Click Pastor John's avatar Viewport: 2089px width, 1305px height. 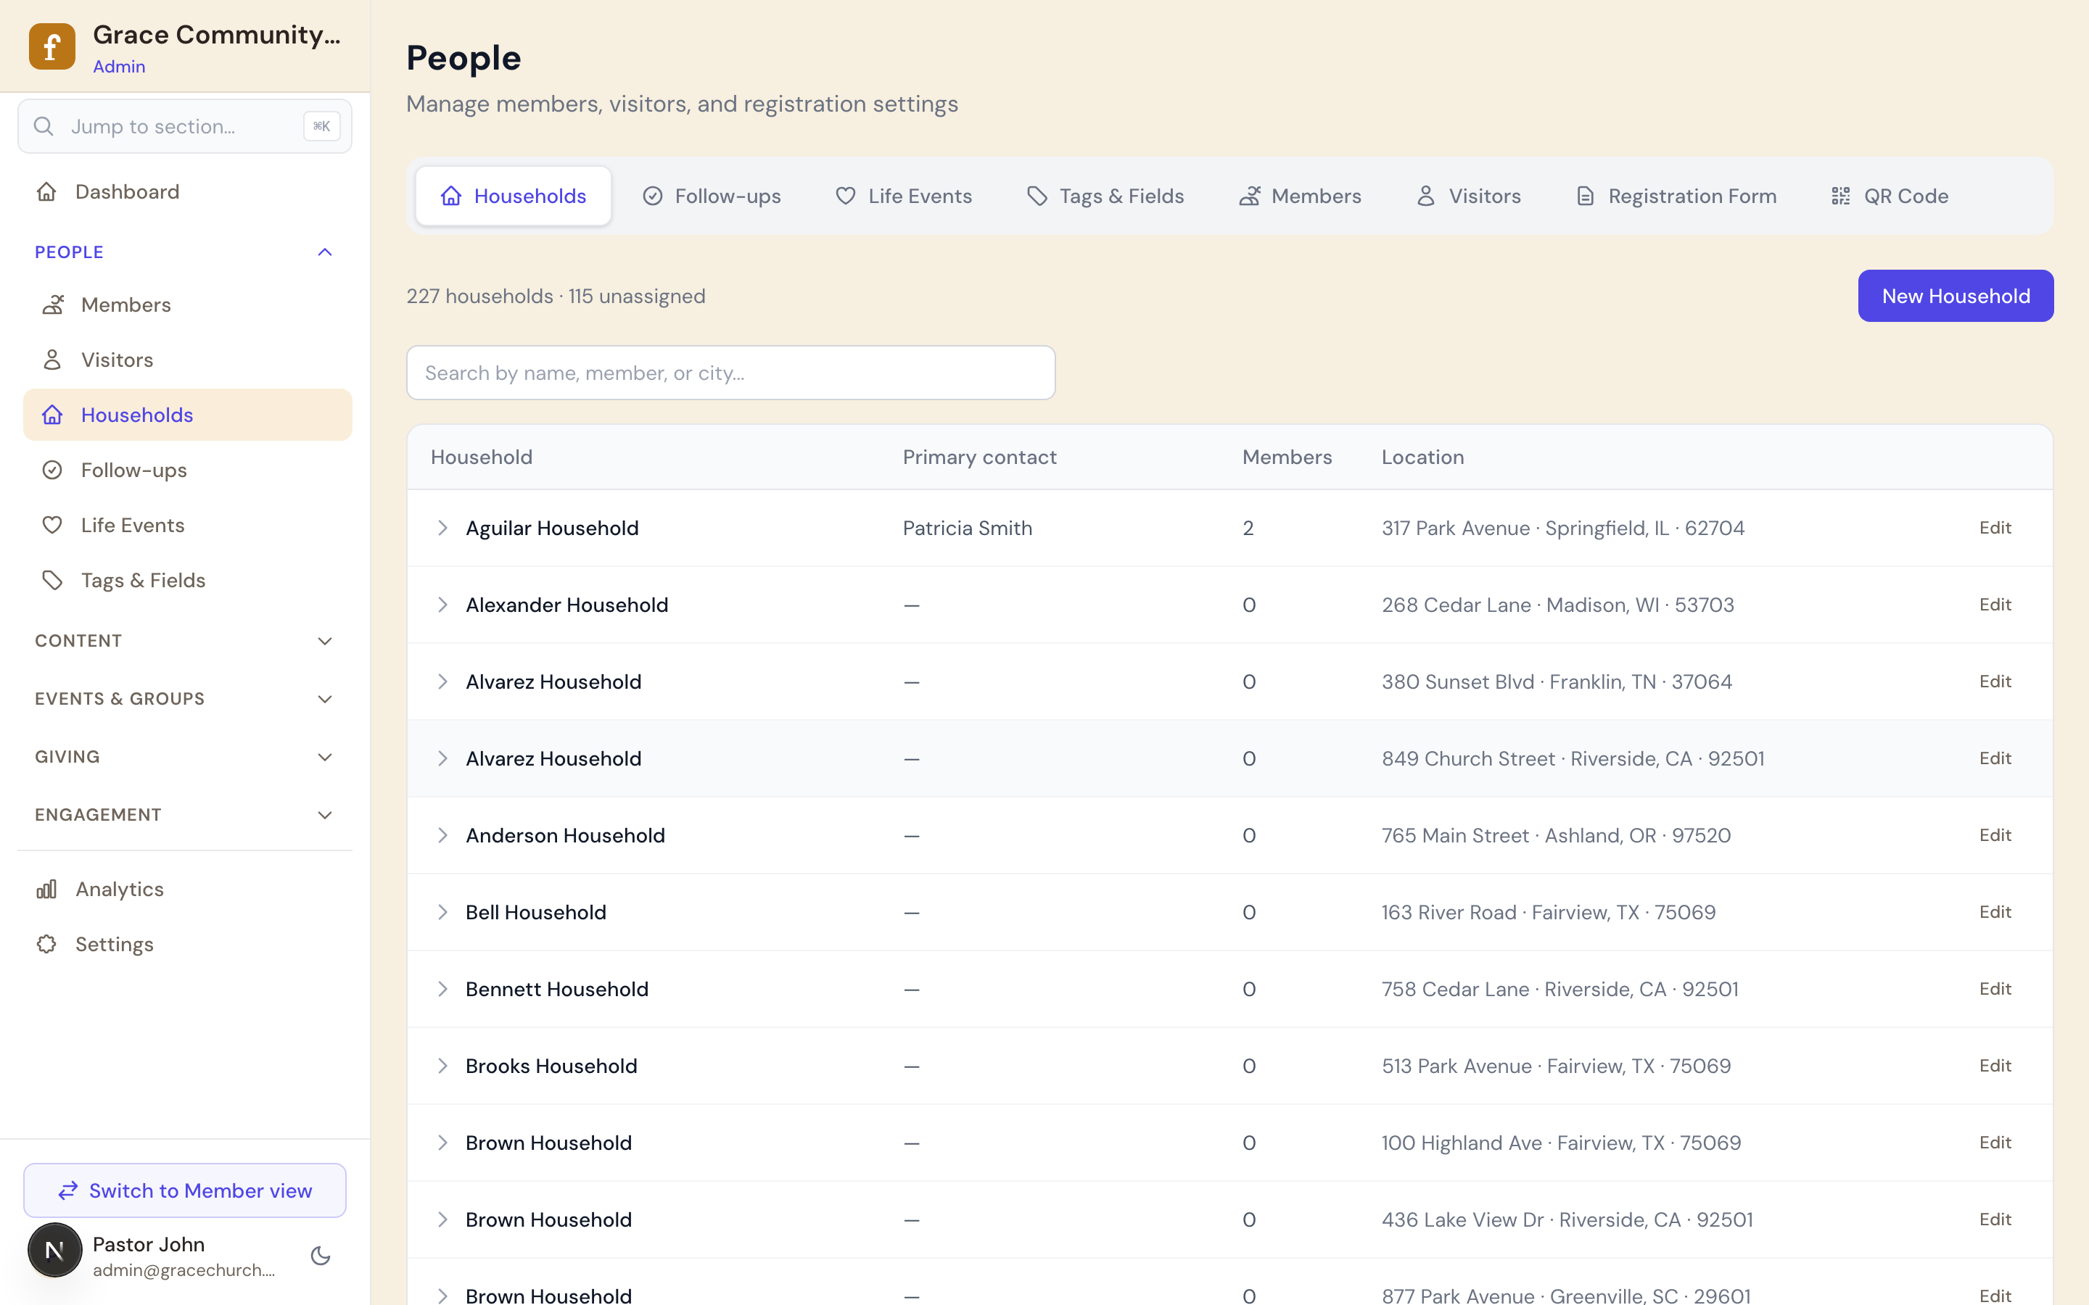tap(55, 1250)
